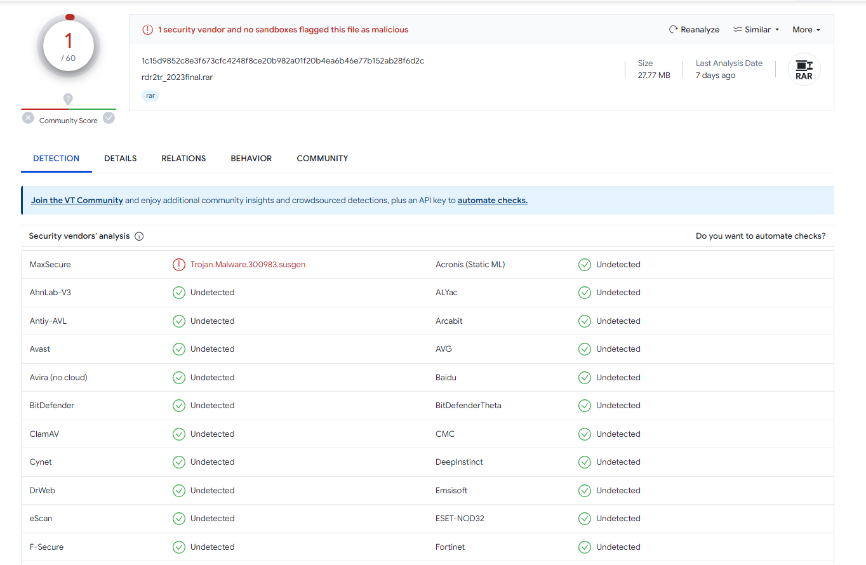Click the info icon beside Security vendors' analysis
The height and width of the screenshot is (565, 866).
139,236
